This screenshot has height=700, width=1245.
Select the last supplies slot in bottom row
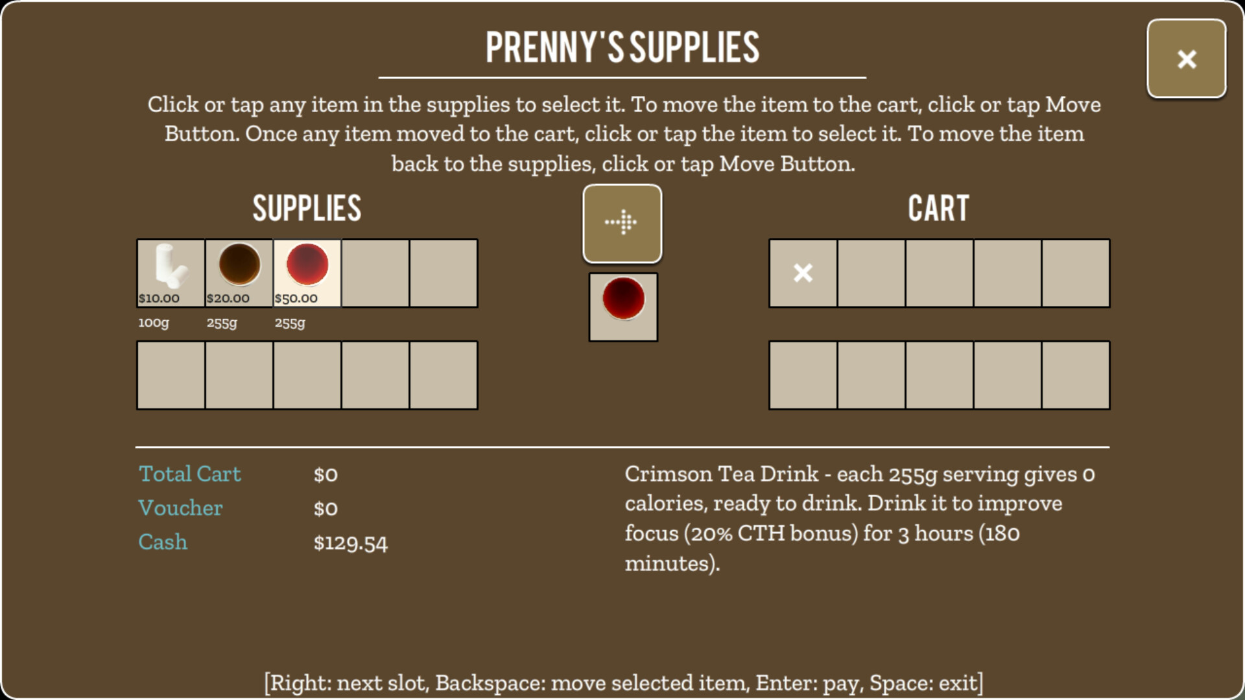click(444, 375)
